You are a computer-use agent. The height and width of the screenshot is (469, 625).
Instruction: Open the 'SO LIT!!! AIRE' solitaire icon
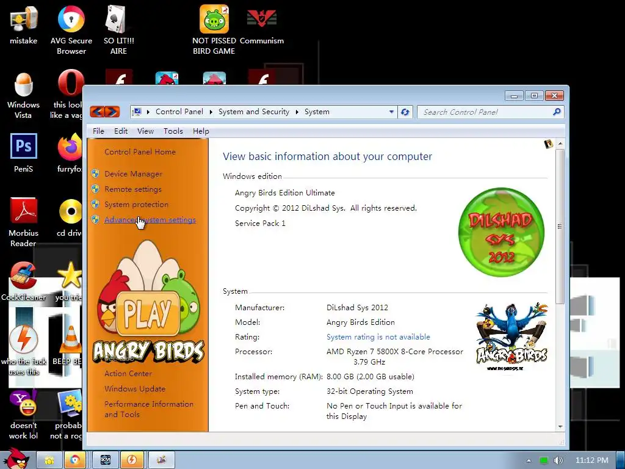(118, 30)
